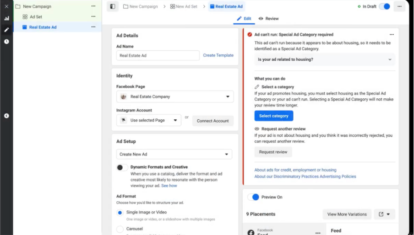
Task: Click the flag icon in Use selected Page
Action: (x=123, y=120)
